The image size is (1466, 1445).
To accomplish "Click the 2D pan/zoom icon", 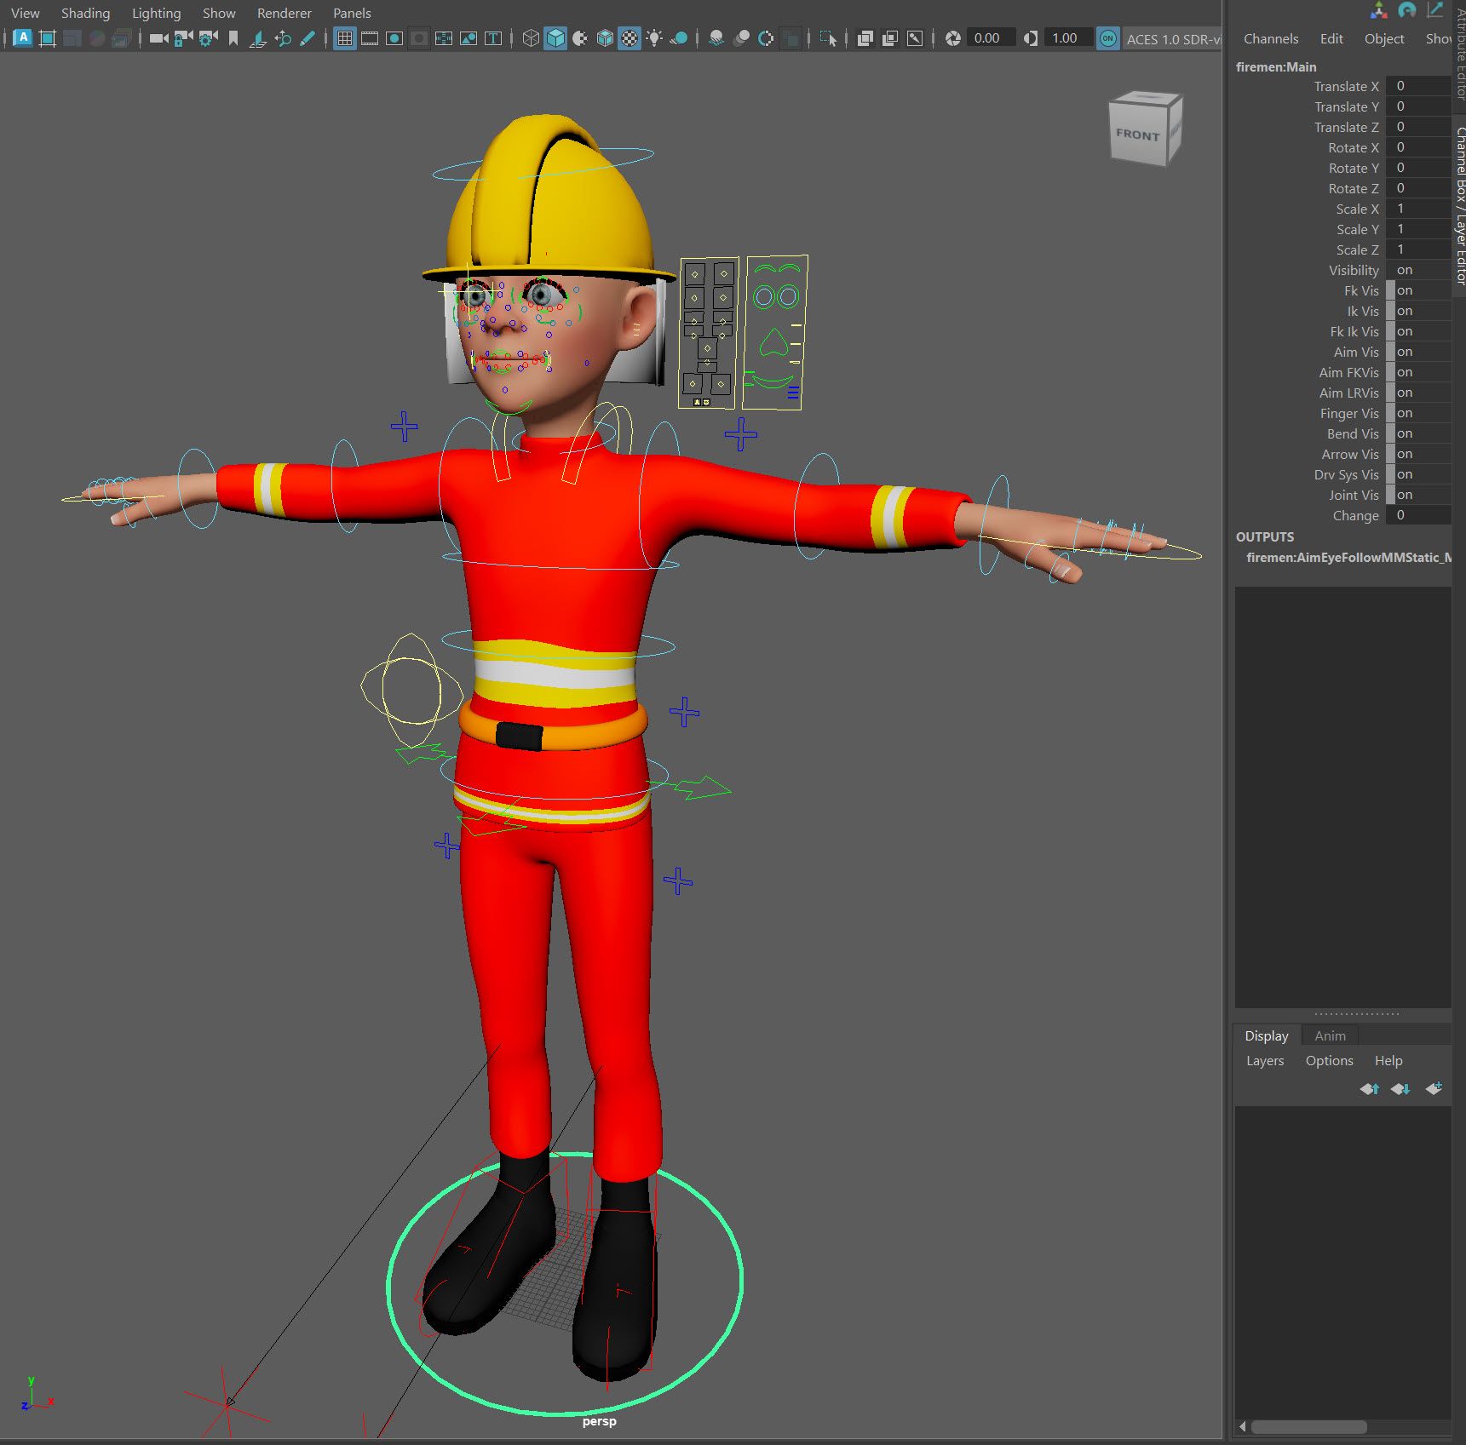I will (x=283, y=38).
